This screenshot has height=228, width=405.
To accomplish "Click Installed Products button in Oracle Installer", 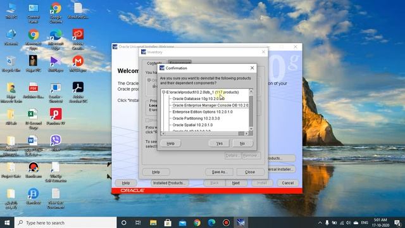I will (x=170, y=183).
